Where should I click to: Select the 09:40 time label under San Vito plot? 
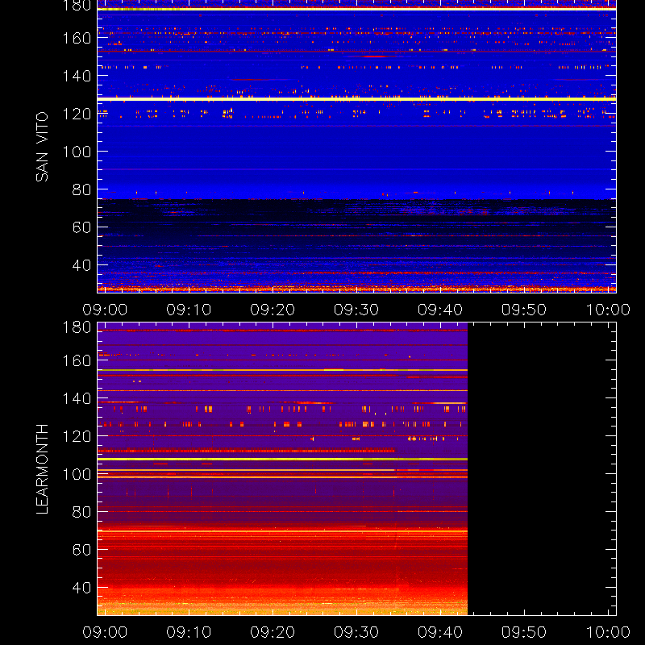(440, 310)
